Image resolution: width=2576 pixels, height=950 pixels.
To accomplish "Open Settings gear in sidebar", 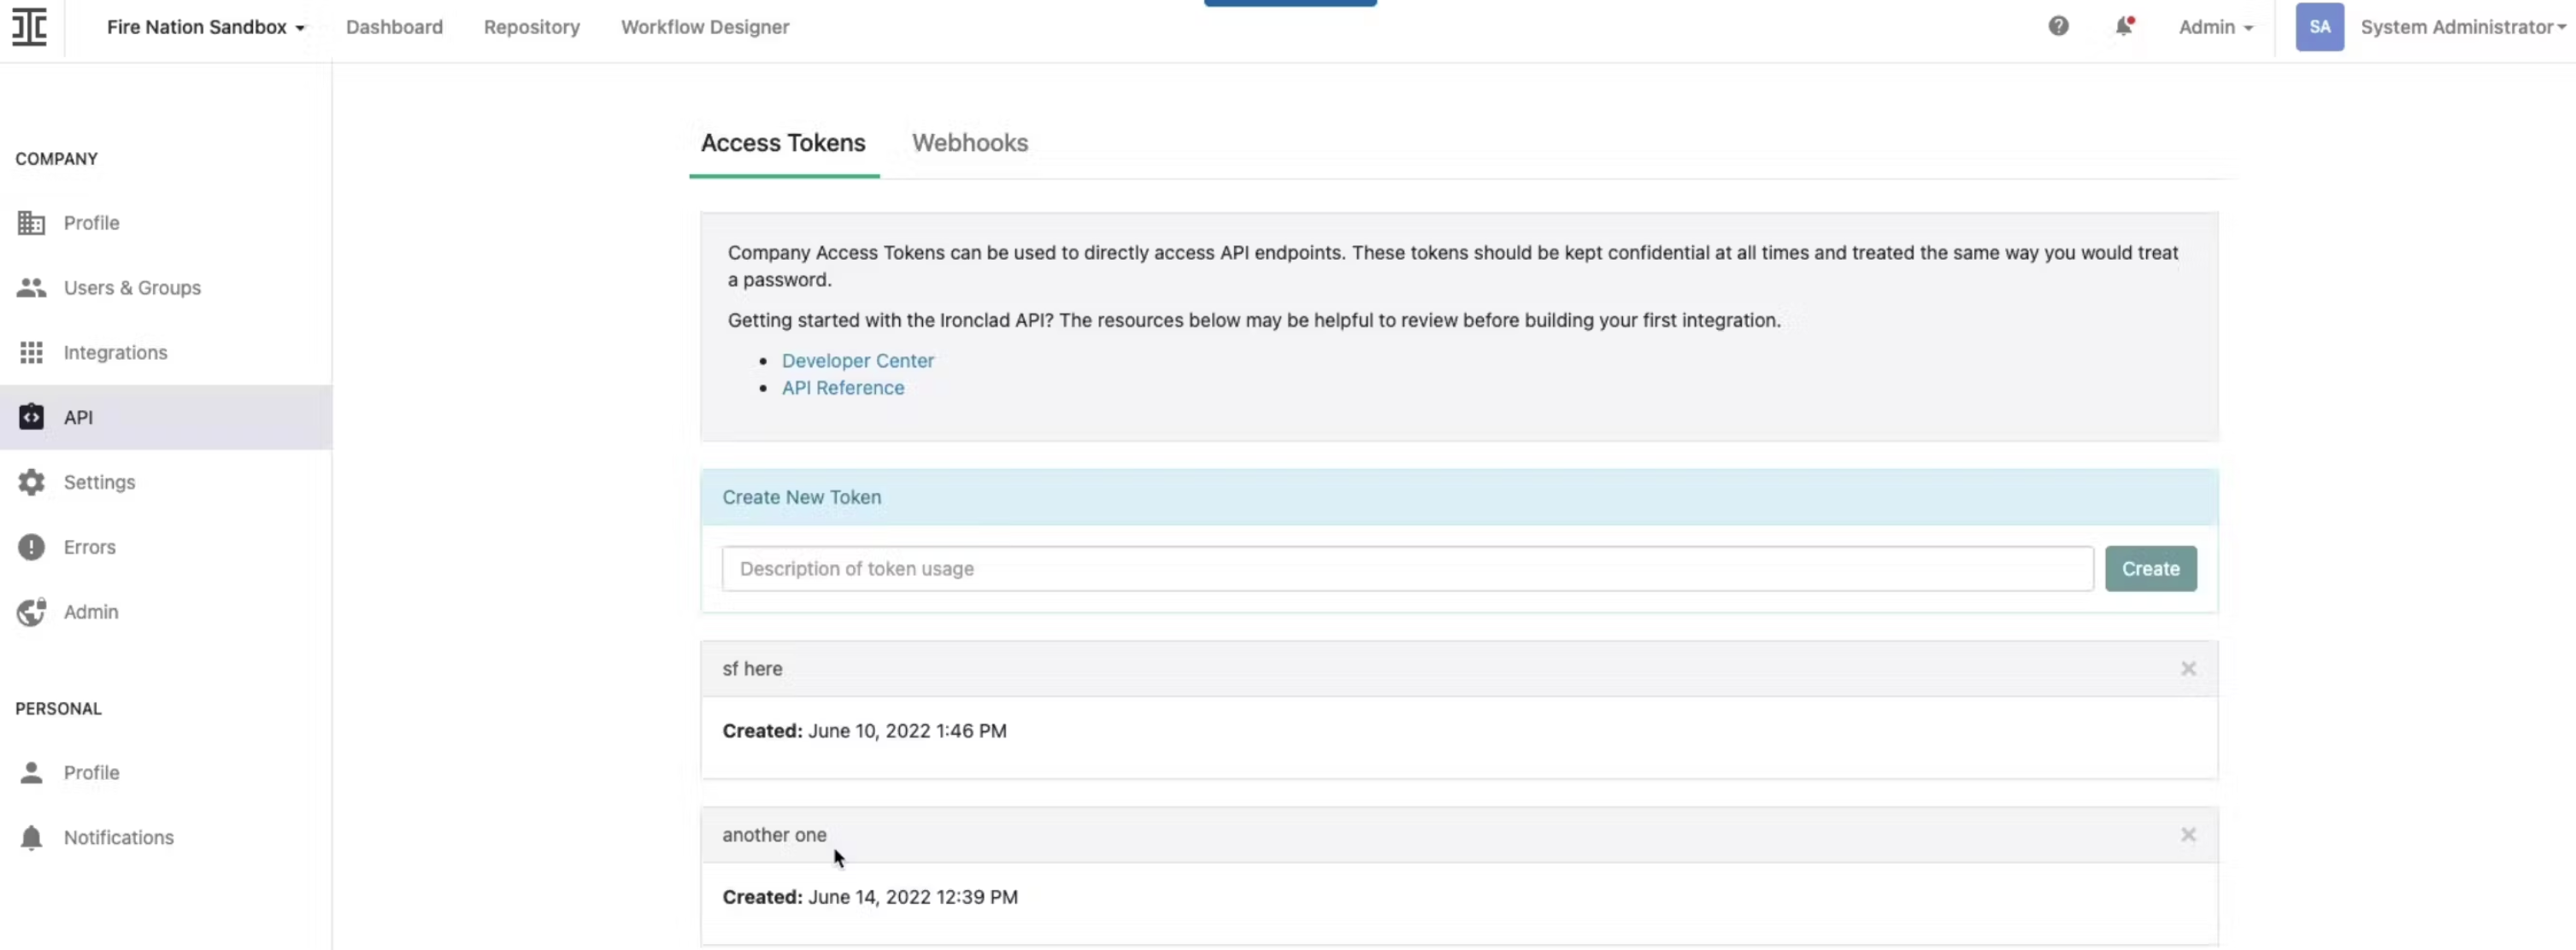I will click(x=31, y=482).
